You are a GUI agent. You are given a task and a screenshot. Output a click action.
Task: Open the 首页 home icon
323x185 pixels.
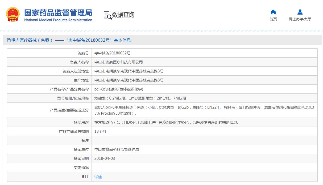pyautogui.click(x=273, y=12)
